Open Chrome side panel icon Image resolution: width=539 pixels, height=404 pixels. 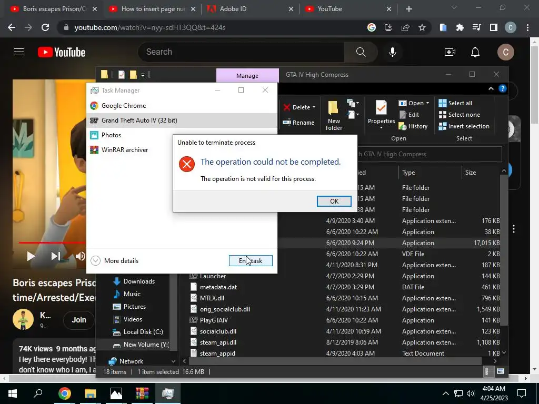pyautogui.click(x=494, y=27)
